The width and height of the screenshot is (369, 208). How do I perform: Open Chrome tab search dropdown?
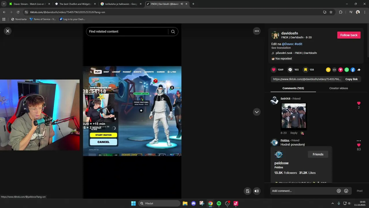(x=4, y=4)
